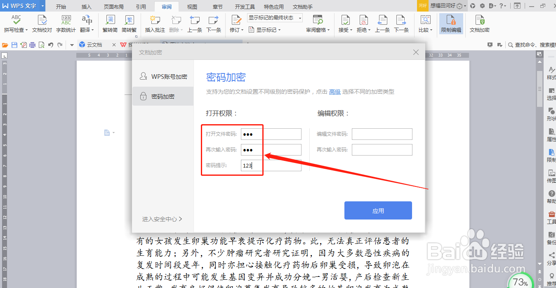This screenshot has height=288, width=556.
Task: Select the 样式 panel icon in right sidebar
Action: pyautogui.click(x=551, y=74)
